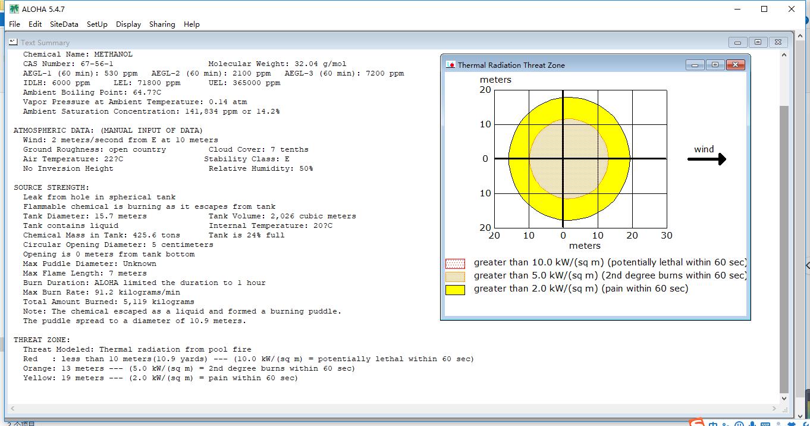This screenshot has height=426, width=810.
Task: Click the red 10.0 kW/(sq m) legend swatch
Action: tap(455, 264)
